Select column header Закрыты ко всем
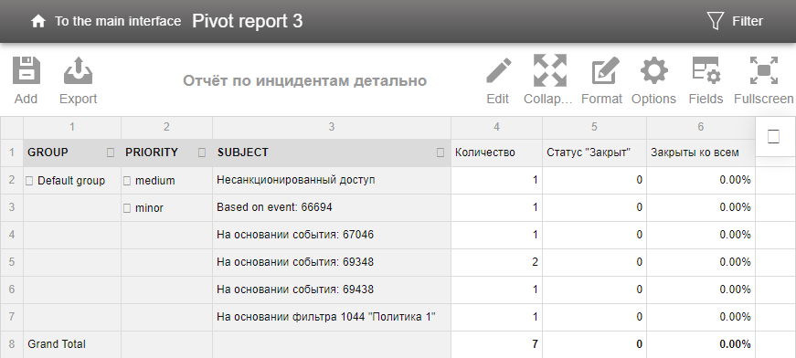The width and height of the screenshot is (796, 358). pos(701,153)
